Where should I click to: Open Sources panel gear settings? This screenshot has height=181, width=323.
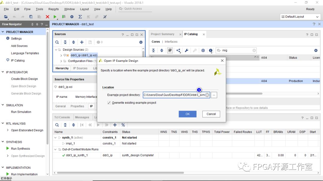pos(141,42)
